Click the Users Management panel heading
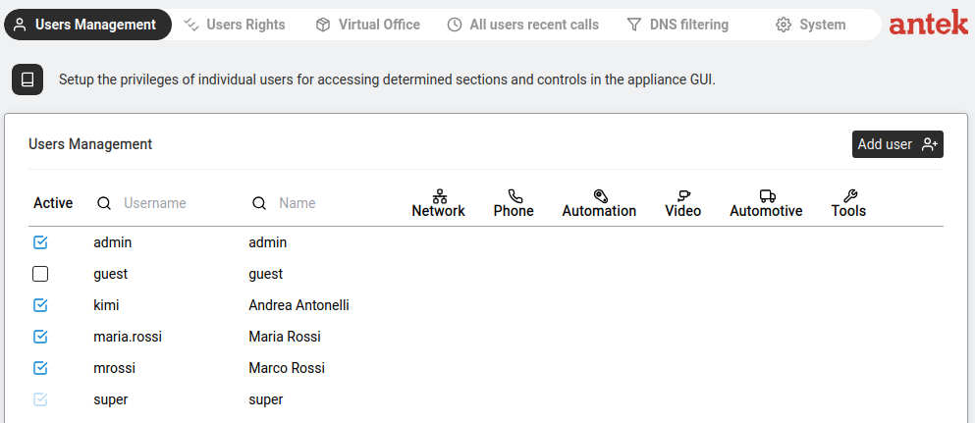 pyautogui.click(x=90, y=144)
